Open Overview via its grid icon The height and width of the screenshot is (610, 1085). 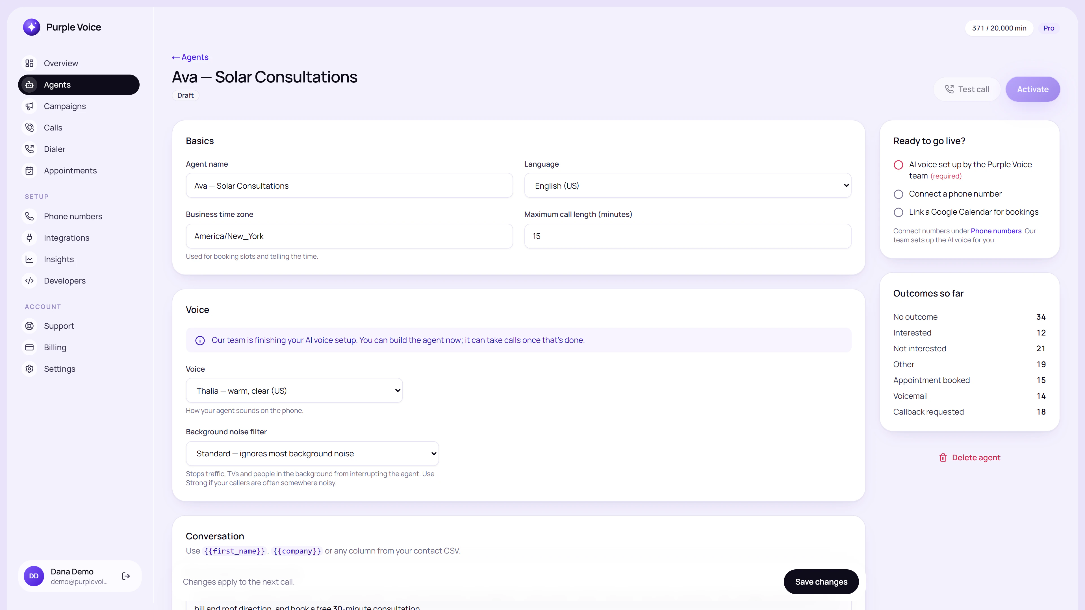click(x=29, y=63)
